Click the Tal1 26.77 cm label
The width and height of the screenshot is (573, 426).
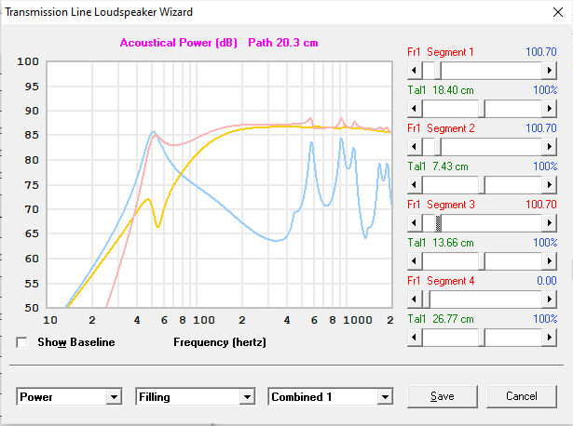pyautogui.click(x=441, y=319)
